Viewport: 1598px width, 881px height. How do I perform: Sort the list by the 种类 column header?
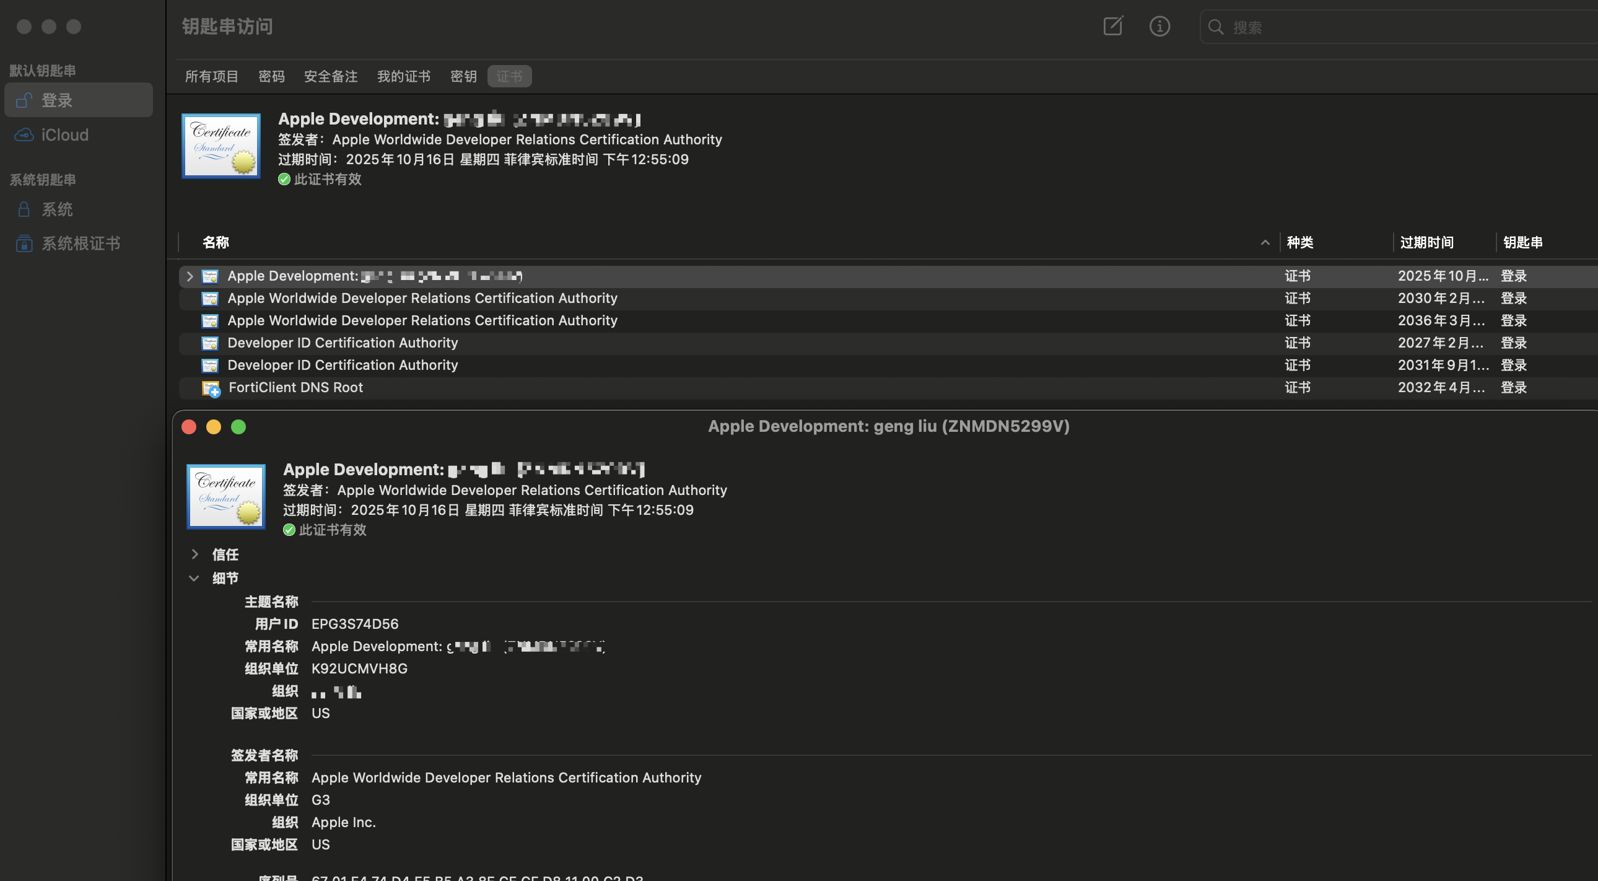pyautogui.click(x=1299, y=242)
